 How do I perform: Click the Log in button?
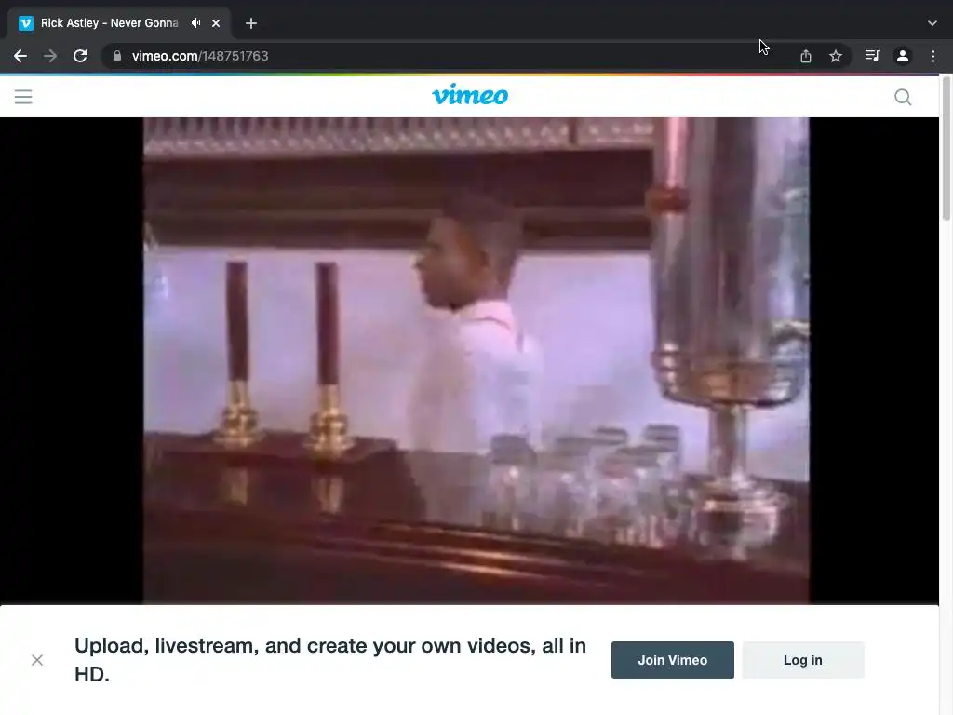pyautogui.click(x=803, y=660)
